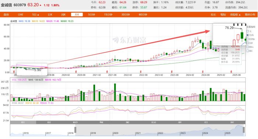Switch to the 日K daily chart
This screenshot has width=258, height=139.
pyautogui.click(x=50, y=15)
